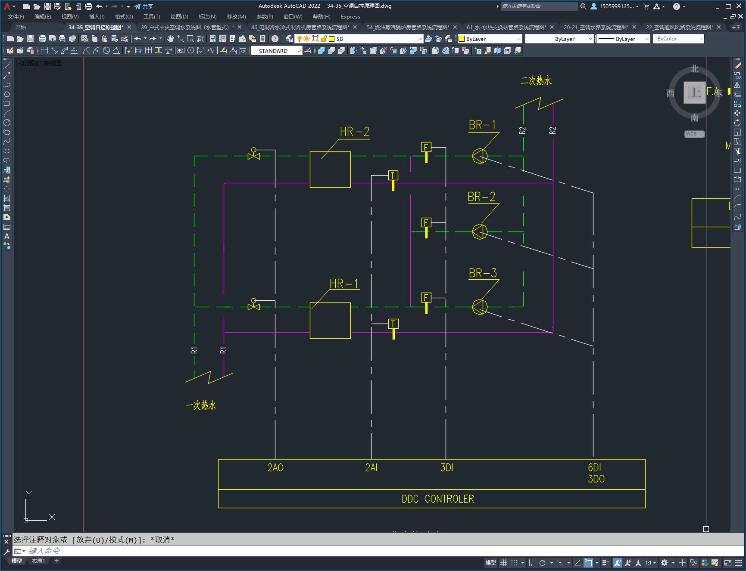Select the Erase modify tool
Screen dimensions: 746x571
pos(737,66)
